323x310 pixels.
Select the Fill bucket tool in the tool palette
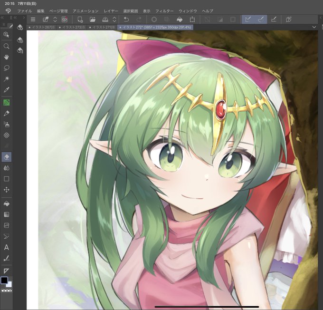pos(6,204)
